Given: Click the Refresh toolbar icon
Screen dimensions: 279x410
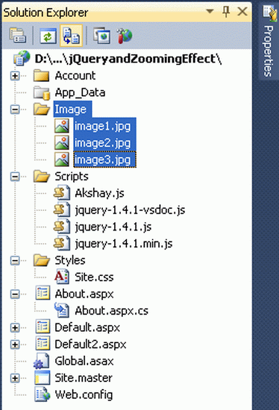Looking at the screenshot, I should pos(48,35).
